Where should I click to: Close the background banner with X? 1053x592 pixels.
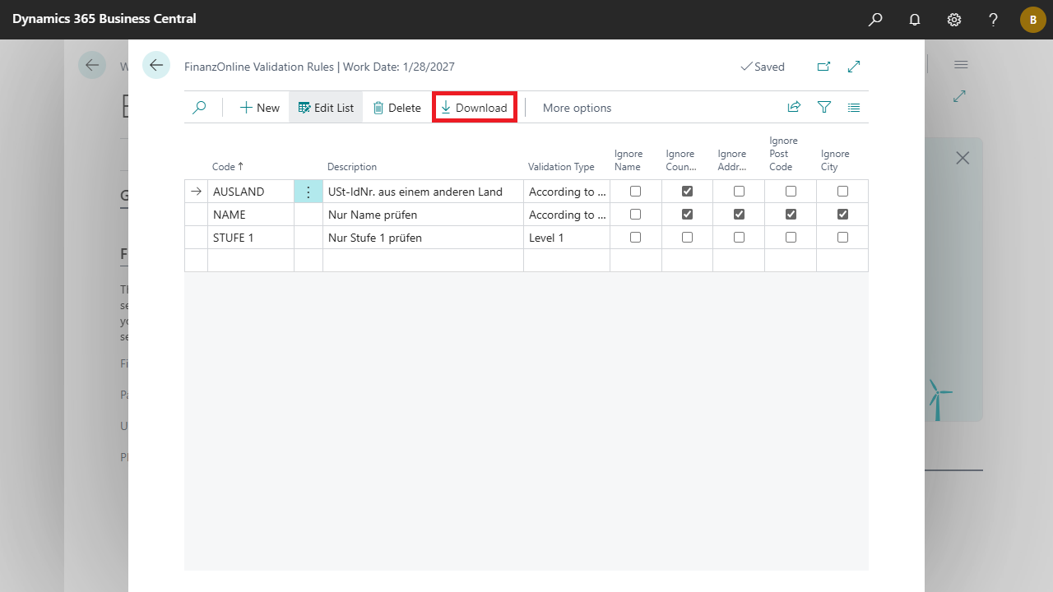click(963, 158)
